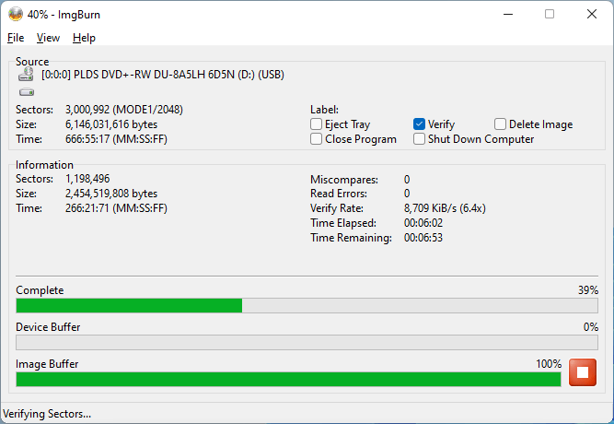Click the PLDS DVD+-RW source drive name
The image size is (614, 424).
(x=162, y=76)
